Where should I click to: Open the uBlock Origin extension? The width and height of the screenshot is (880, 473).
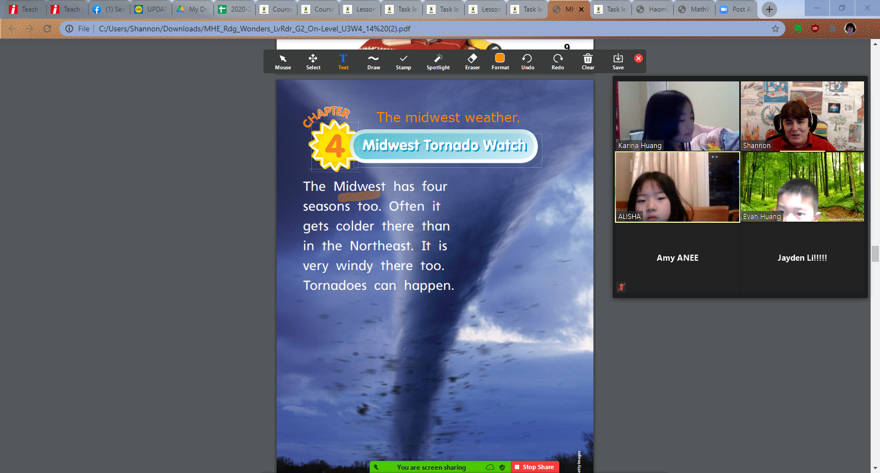click(x=815, y=29)
